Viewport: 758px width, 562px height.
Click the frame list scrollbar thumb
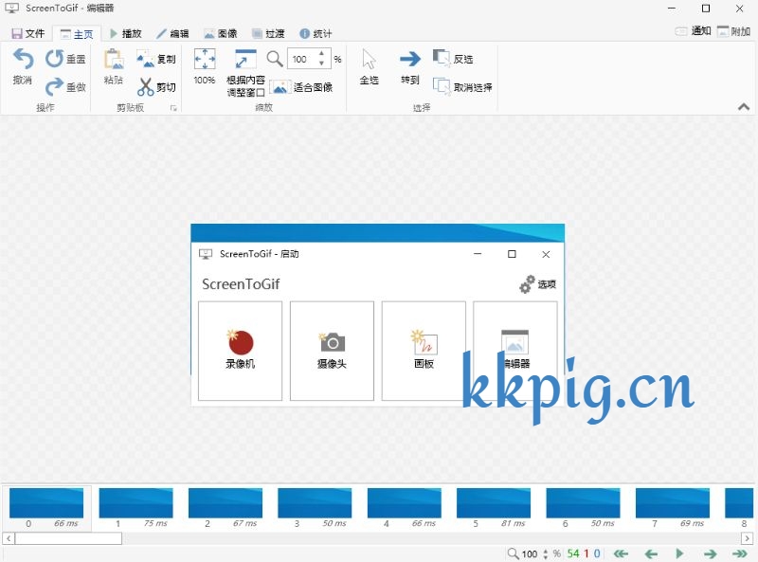coord(68,537)
